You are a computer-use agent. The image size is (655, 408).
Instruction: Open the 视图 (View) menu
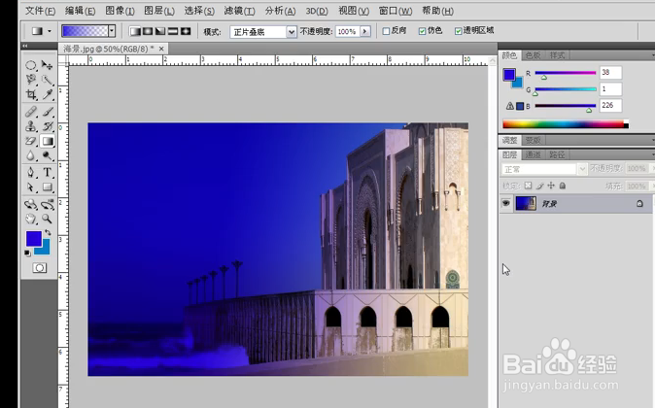point(354,11)
